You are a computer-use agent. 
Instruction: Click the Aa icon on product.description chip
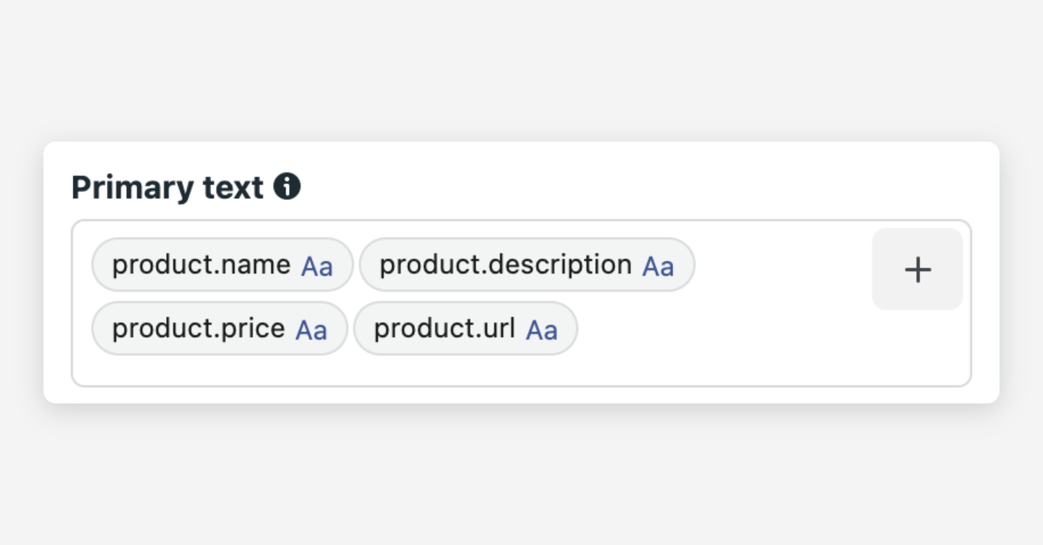(658, 266)
